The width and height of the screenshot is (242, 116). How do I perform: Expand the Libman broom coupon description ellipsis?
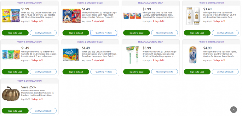[x=176, y=57]
